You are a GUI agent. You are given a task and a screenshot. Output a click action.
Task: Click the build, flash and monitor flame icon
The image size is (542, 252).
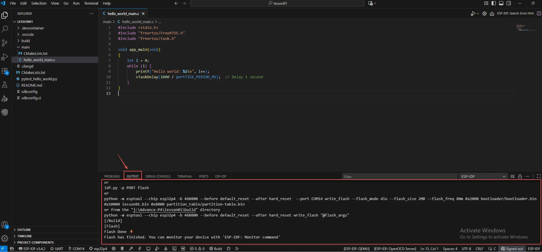click(166, 249)
